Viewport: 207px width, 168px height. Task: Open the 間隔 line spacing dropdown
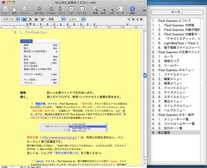click(x=56, y=19)
